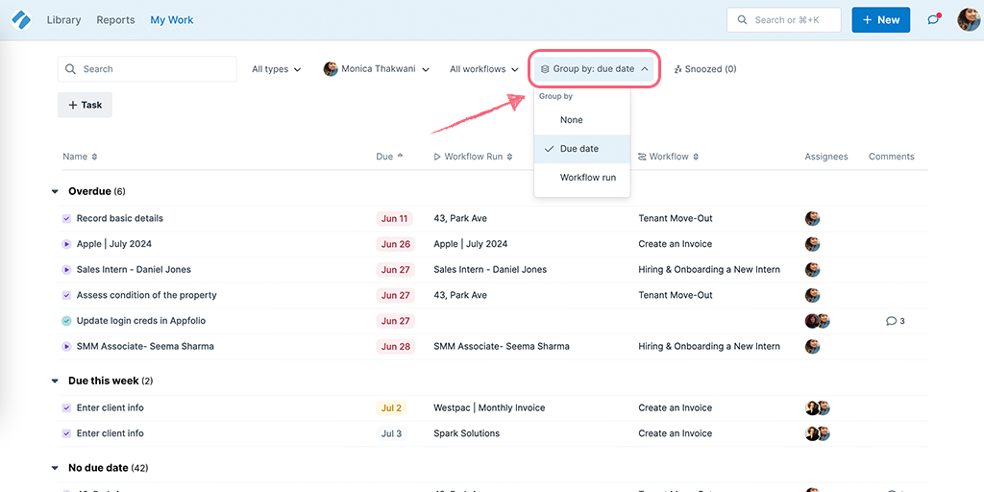Screen dimensions: 984x492
Task: Click assignee avatars in Update login creds row
Action: [818, 321]
